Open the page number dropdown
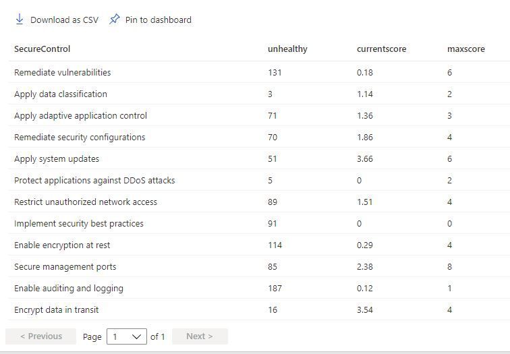The width and height of the screenshot is (510, 354). [x=127, y=336]
